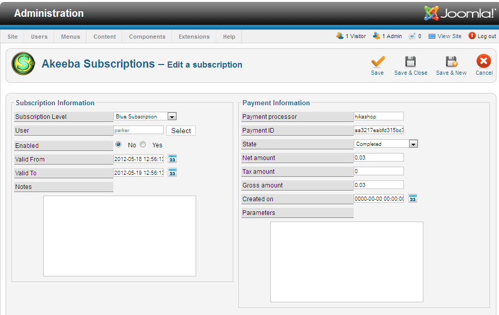The height and width of the screenshot is (315, 499).
Task: Click the View Site monitor icon
Action: coord(432,36)
